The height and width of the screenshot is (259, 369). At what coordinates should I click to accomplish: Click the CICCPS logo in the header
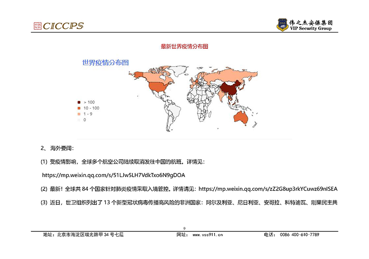click(63, 26)
